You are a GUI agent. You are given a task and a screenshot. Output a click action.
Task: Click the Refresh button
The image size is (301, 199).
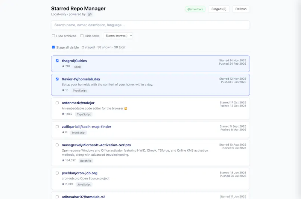[x=241, y=9]
